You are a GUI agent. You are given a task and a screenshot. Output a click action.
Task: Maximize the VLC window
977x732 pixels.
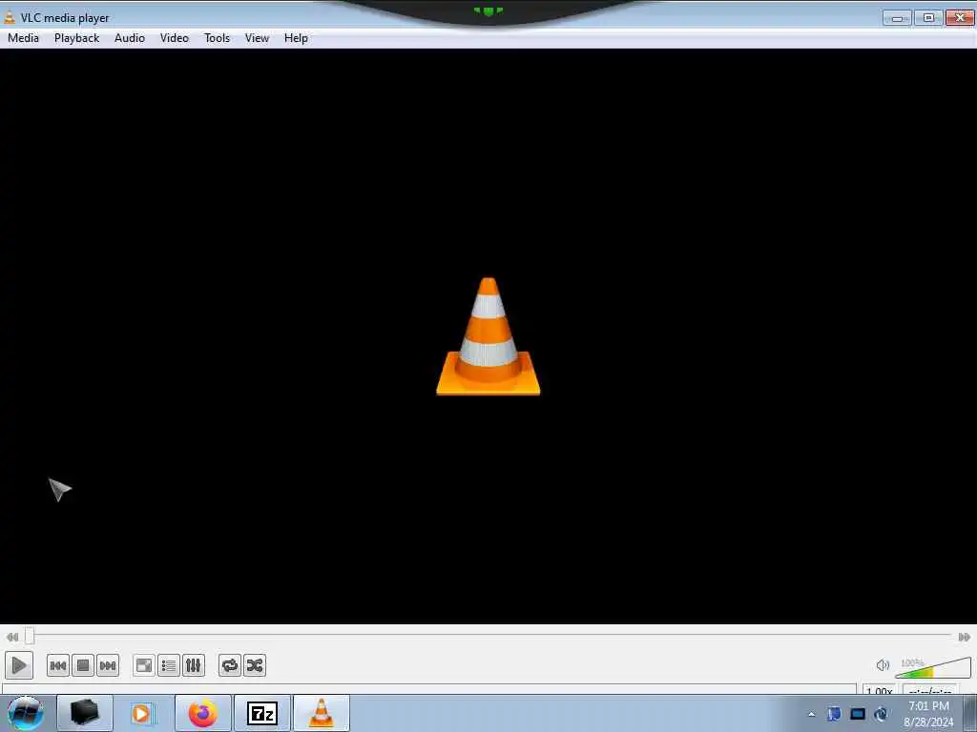click(928, 18)
